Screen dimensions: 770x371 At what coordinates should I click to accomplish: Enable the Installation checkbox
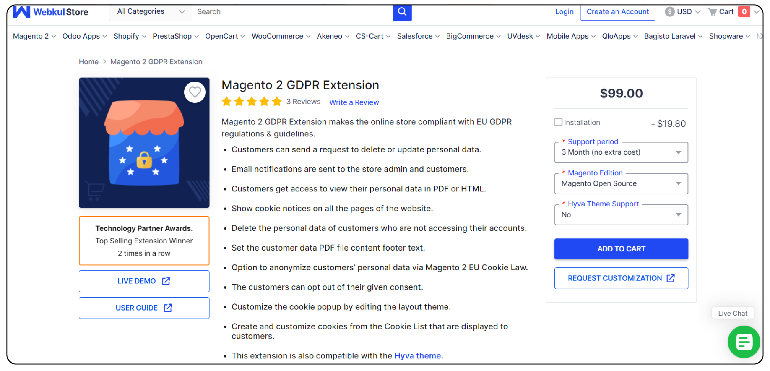[x=558, y=122]
